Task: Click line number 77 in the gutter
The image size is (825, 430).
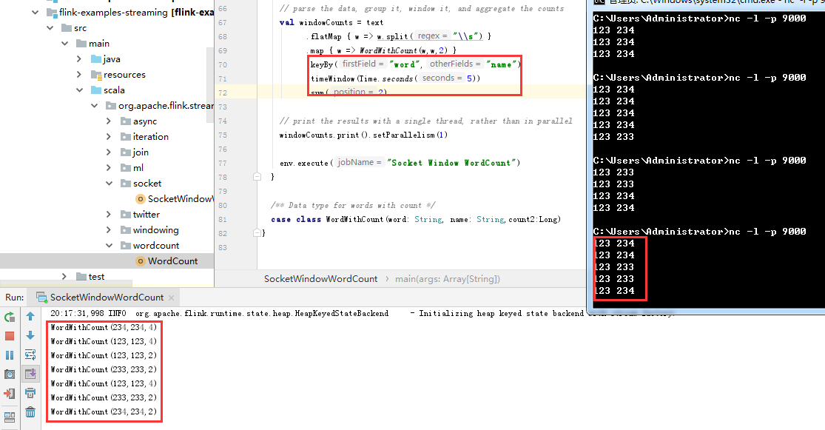Action: pyautogui.click(x=223, y=163)
